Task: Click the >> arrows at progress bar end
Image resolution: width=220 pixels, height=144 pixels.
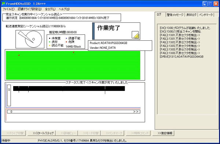Action: (x=136, y=112)
